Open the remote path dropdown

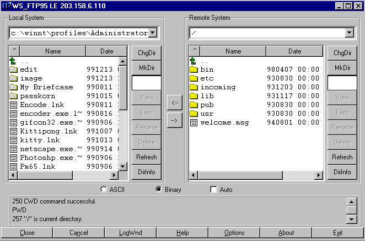pyautogui.click(x=350, y=33)
